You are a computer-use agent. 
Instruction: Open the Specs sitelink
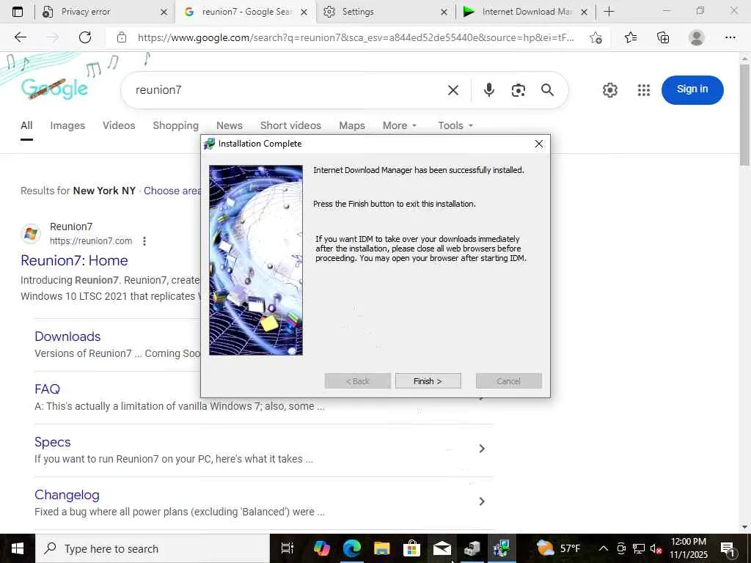point(53,442)
